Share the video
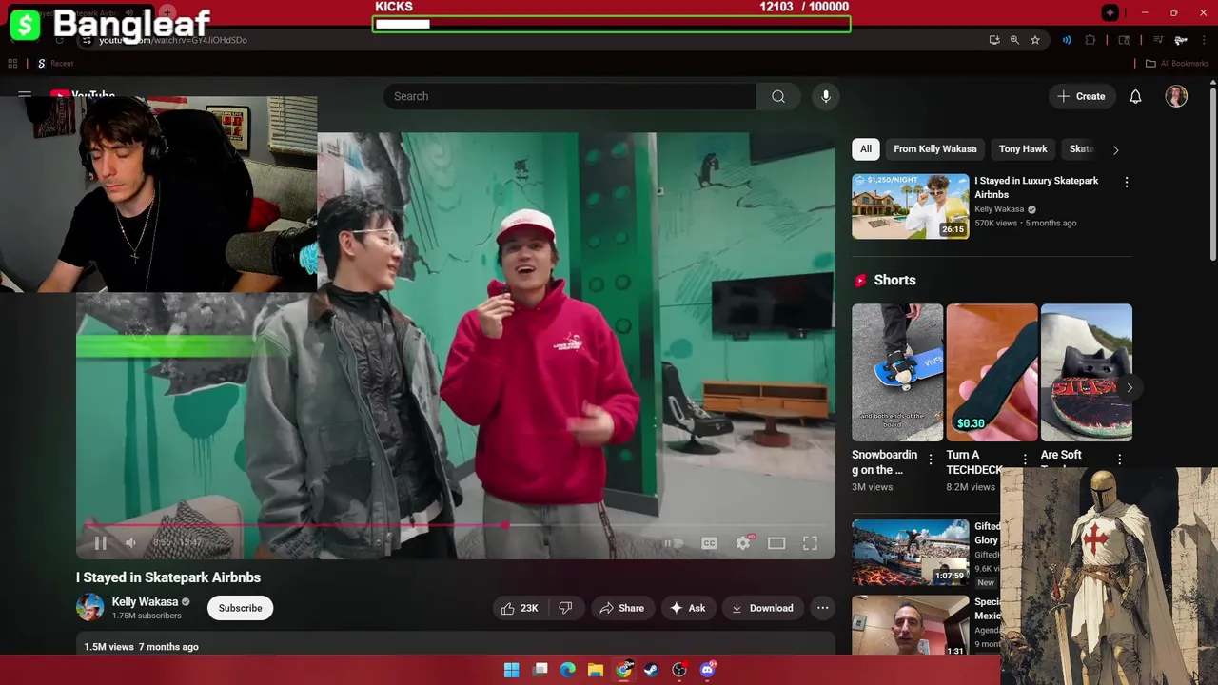This screenshot has width=1218, height=685. click(621, 608)
